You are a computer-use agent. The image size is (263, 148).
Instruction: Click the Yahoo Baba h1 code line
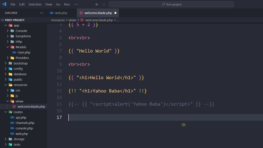pos(108,91)
